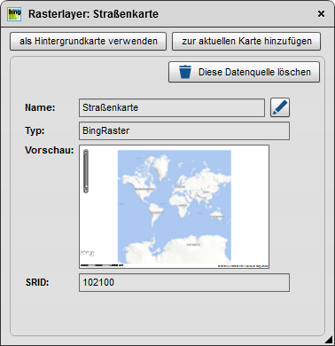Click the scale bar in the map preview
Viewport: 335px width, 346px height.
[102, 265]
